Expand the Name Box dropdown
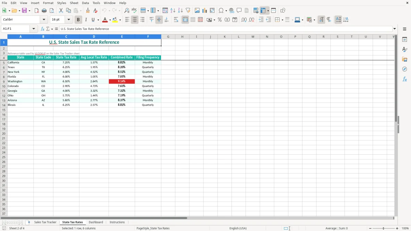Screen dimensions: 411x231 pyautogui.click(x=34, y=29)
